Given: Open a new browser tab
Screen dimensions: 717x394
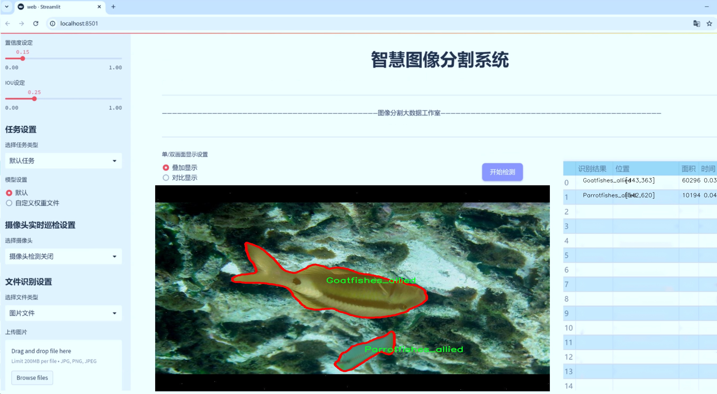Looking at the screenshot, I should click(113, 7).
